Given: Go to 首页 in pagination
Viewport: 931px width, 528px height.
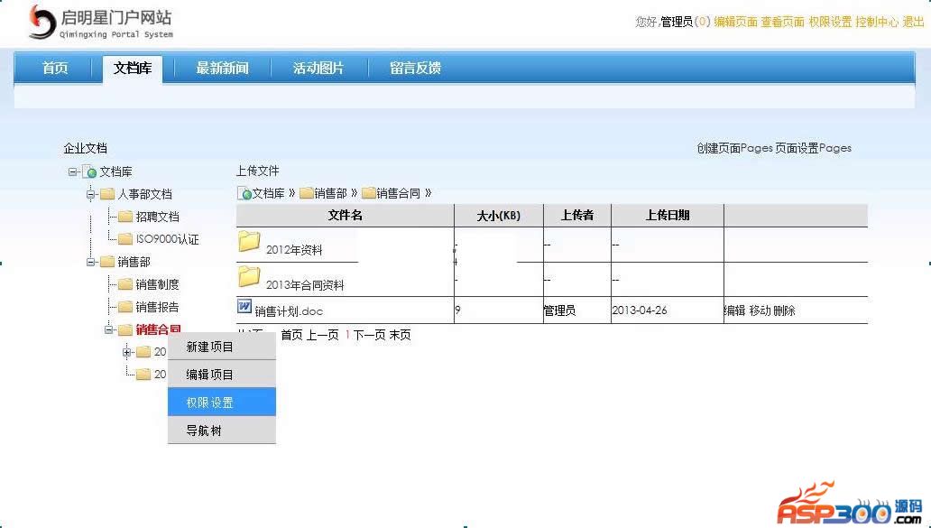Looking at the screenshot, I should point(291,335).
